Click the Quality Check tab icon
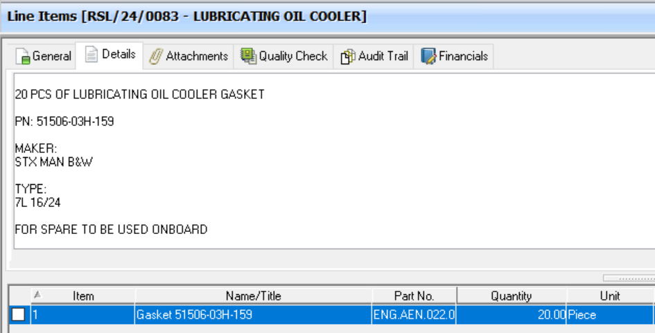The height and width of the screenshot is (333, 655). click(x=248, y=56)
